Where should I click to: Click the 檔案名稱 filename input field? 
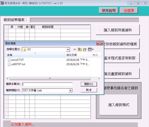tap(47, 84)
